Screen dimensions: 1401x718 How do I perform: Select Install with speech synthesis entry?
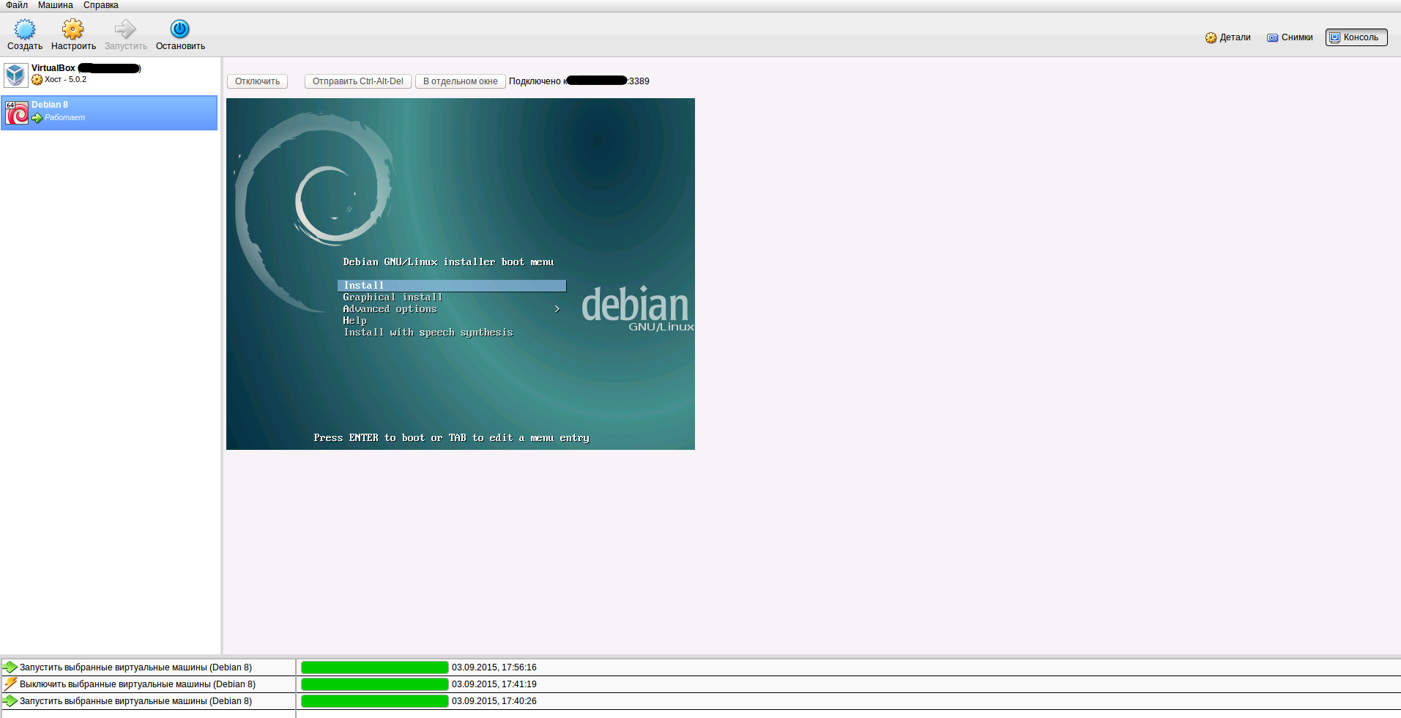point(428,333)
